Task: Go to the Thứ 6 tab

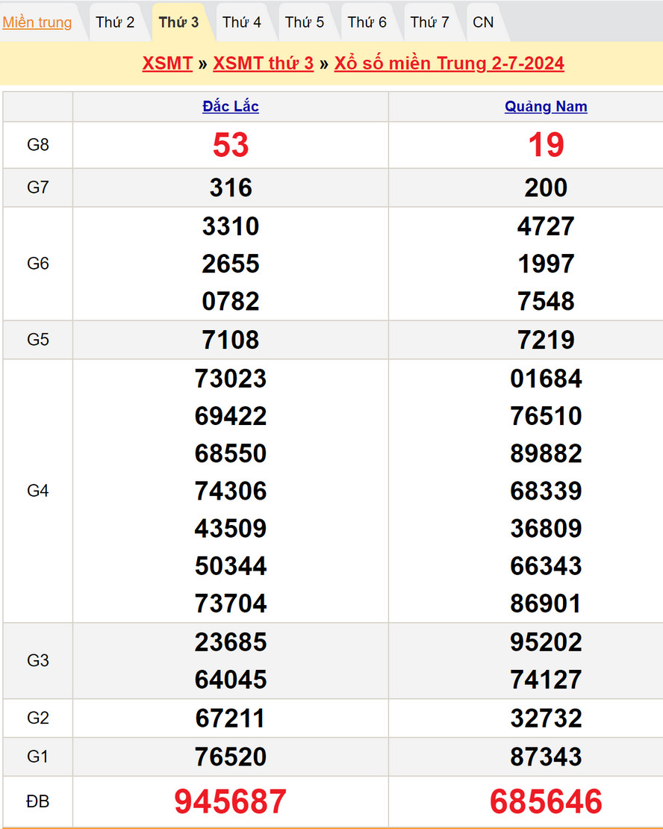Action: [367, 22]
